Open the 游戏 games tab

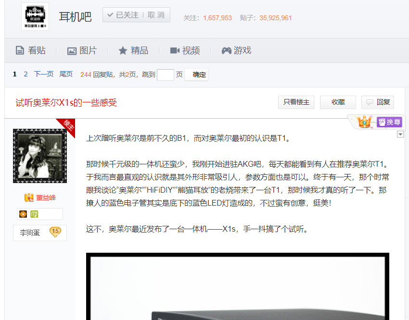[236, 50]
